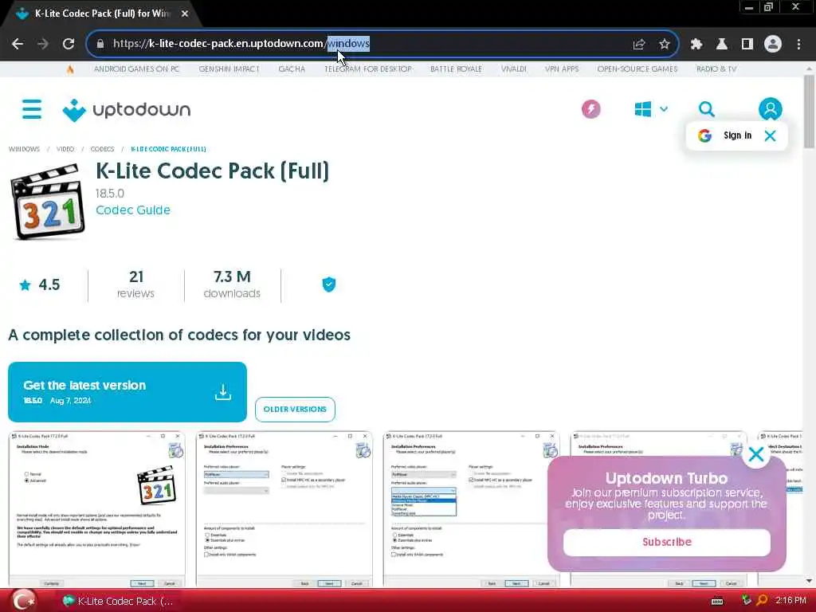Dismiss the Google Sign in popup

coord(771,135)
